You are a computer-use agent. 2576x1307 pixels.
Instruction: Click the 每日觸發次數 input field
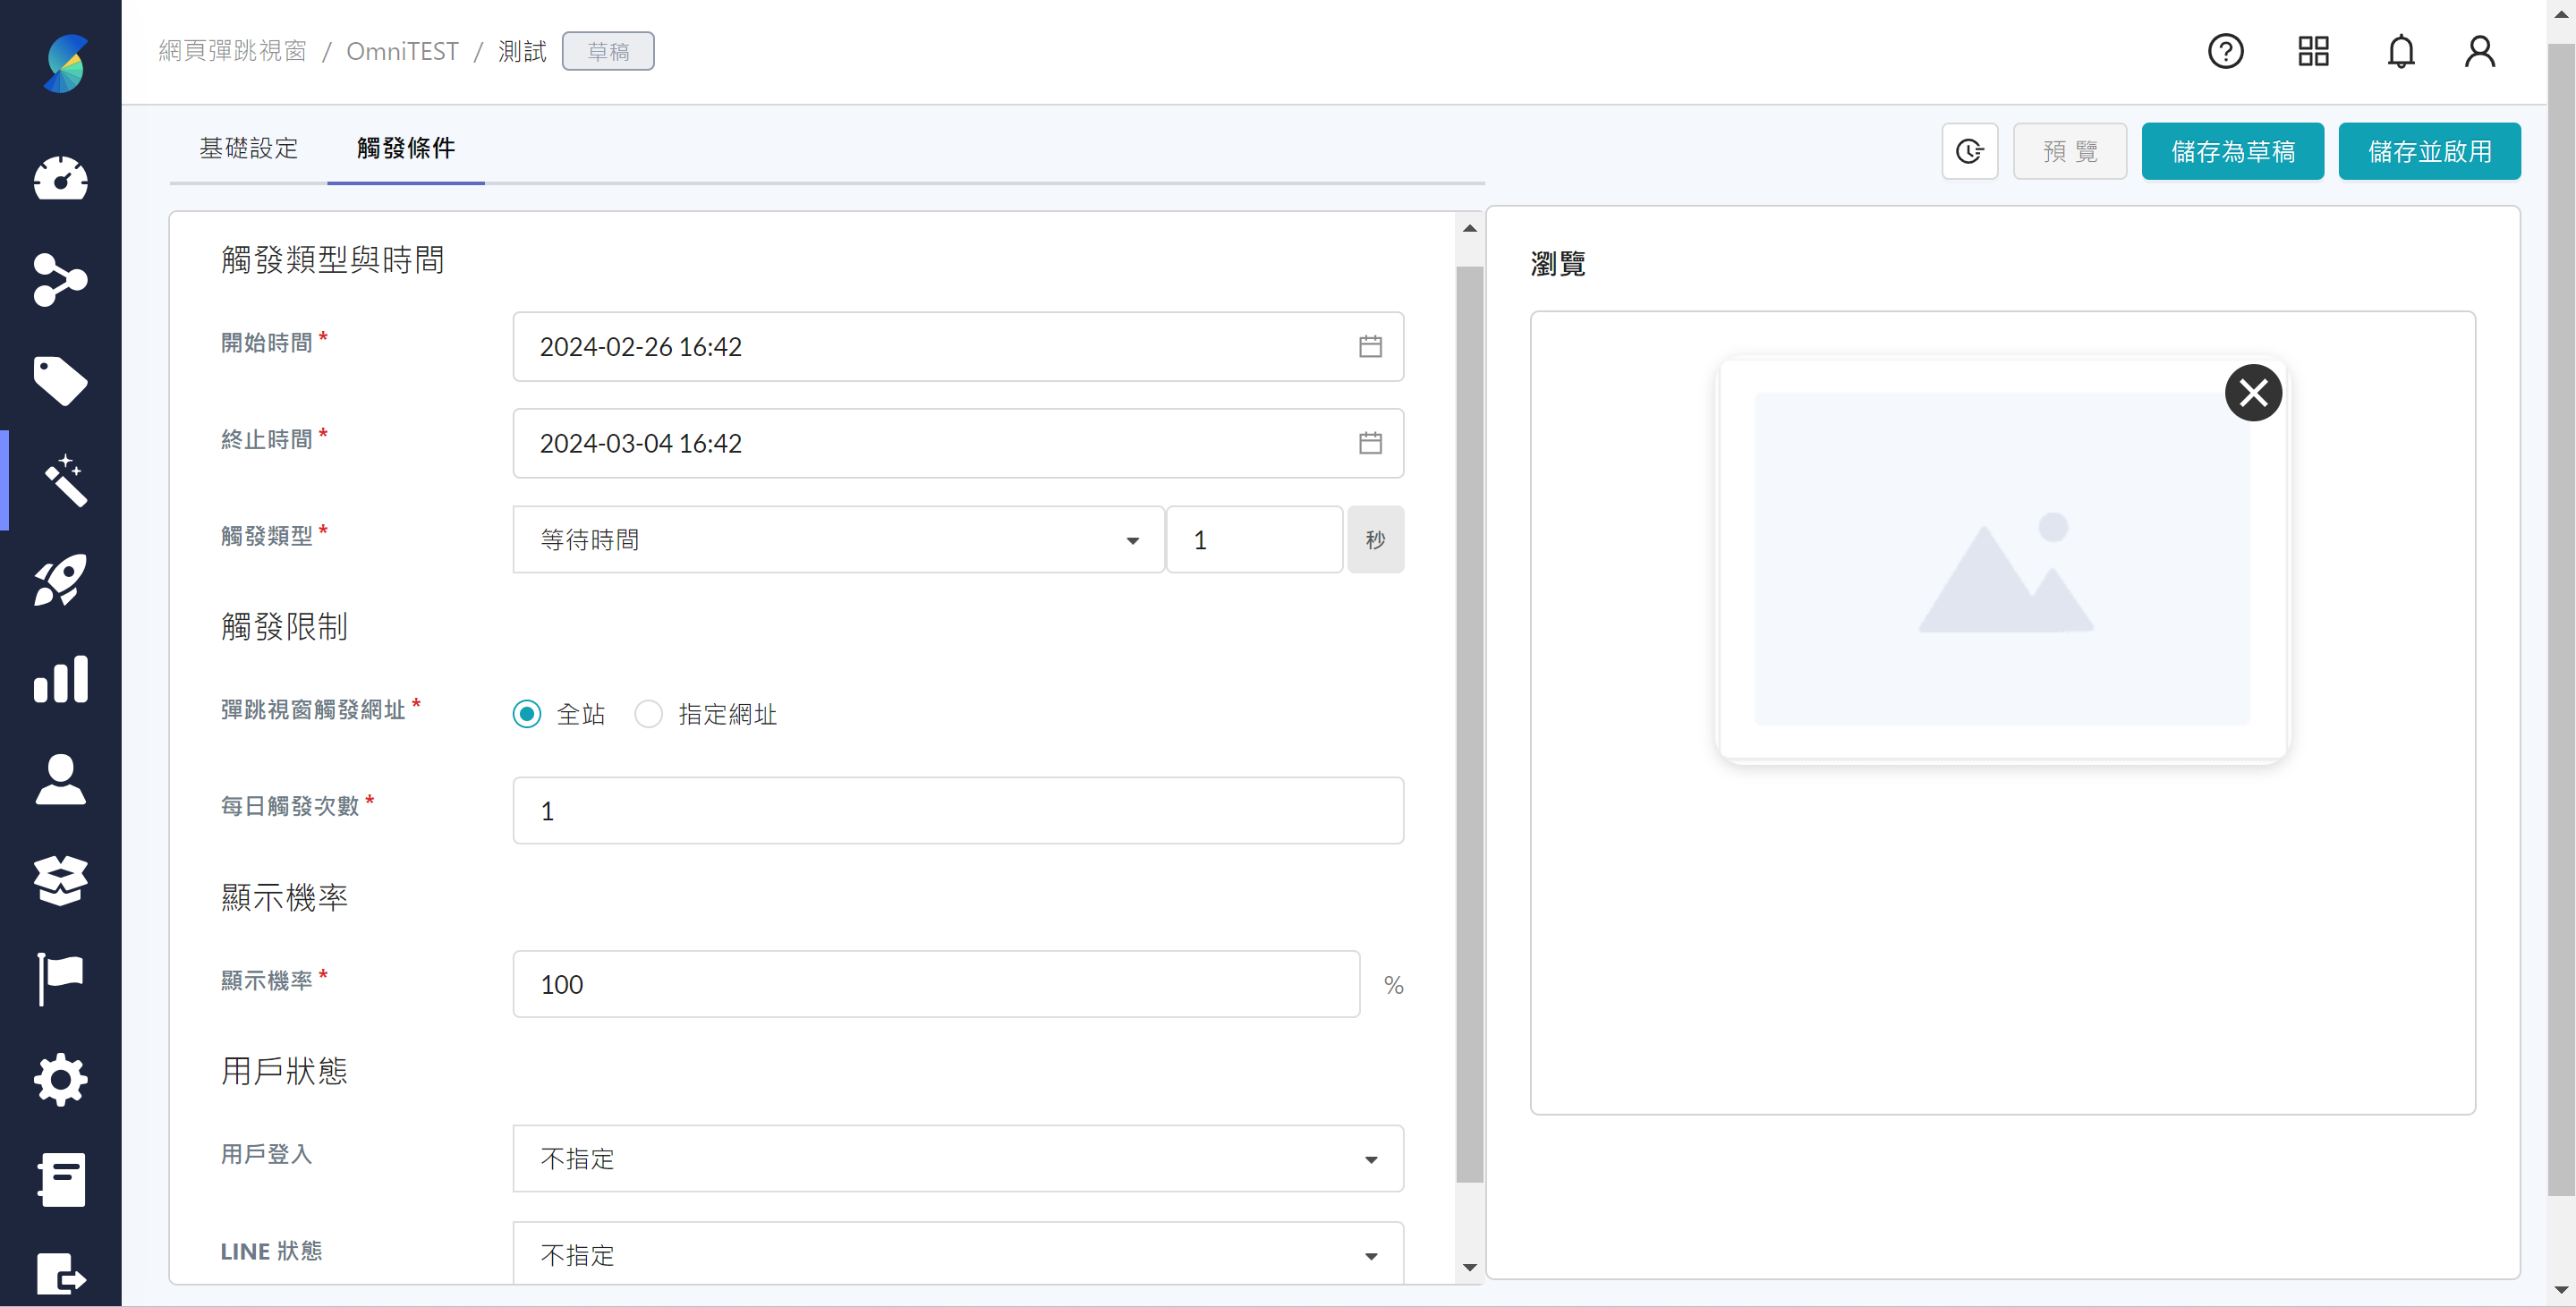point(958,810)
